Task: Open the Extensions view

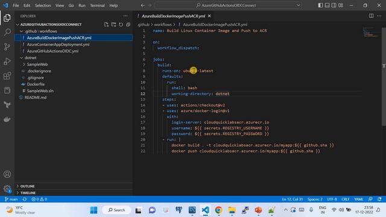Action: point(7,76)
